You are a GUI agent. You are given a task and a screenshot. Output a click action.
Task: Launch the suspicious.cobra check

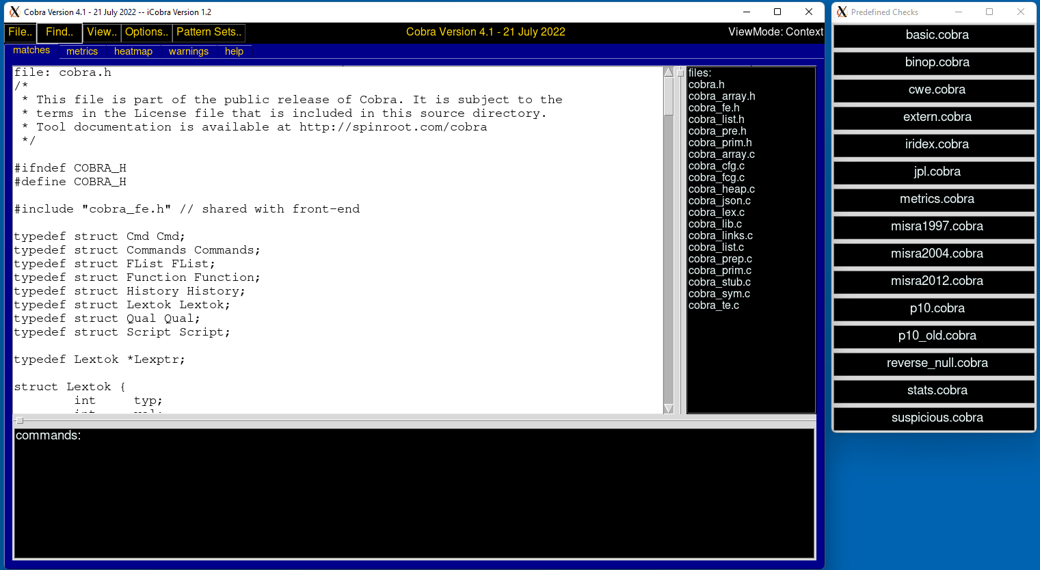[x=936, y=418]
